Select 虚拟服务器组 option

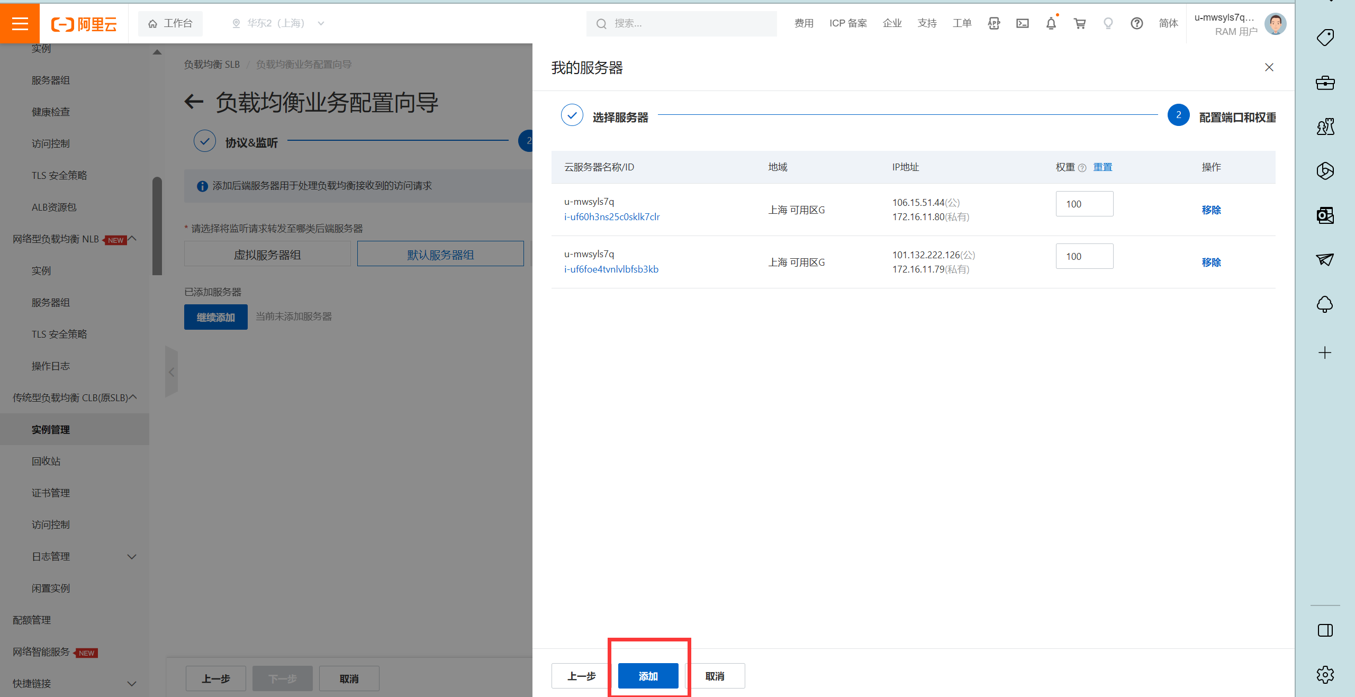[x=267, y=254]
